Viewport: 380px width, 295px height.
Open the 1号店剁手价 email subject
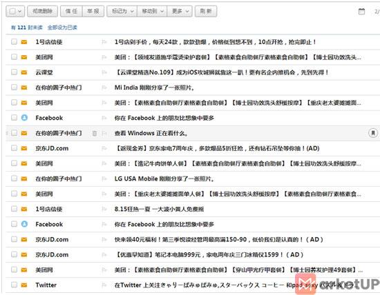pos(215,42)
